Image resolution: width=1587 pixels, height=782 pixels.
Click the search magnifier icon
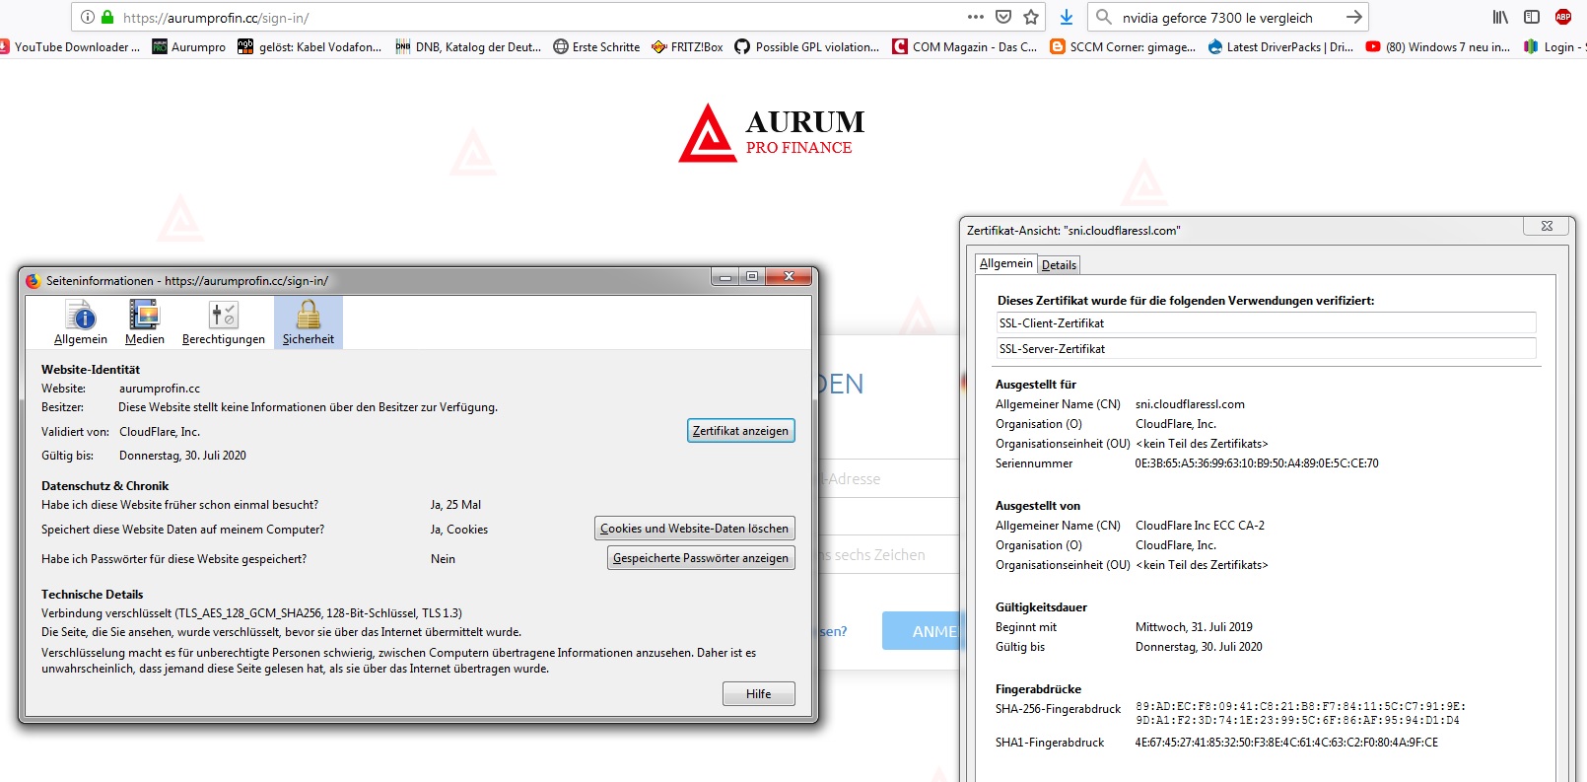pos(1104,17)
